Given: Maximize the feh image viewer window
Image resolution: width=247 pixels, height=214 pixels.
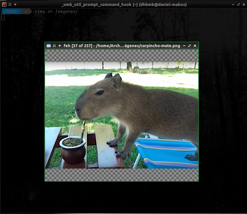Looking at the screenshot, I should click(x=190, y=46).
